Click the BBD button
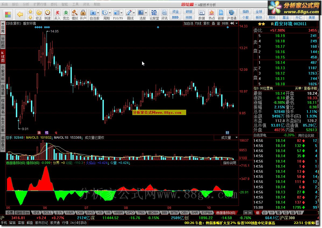 pos(175,17)
